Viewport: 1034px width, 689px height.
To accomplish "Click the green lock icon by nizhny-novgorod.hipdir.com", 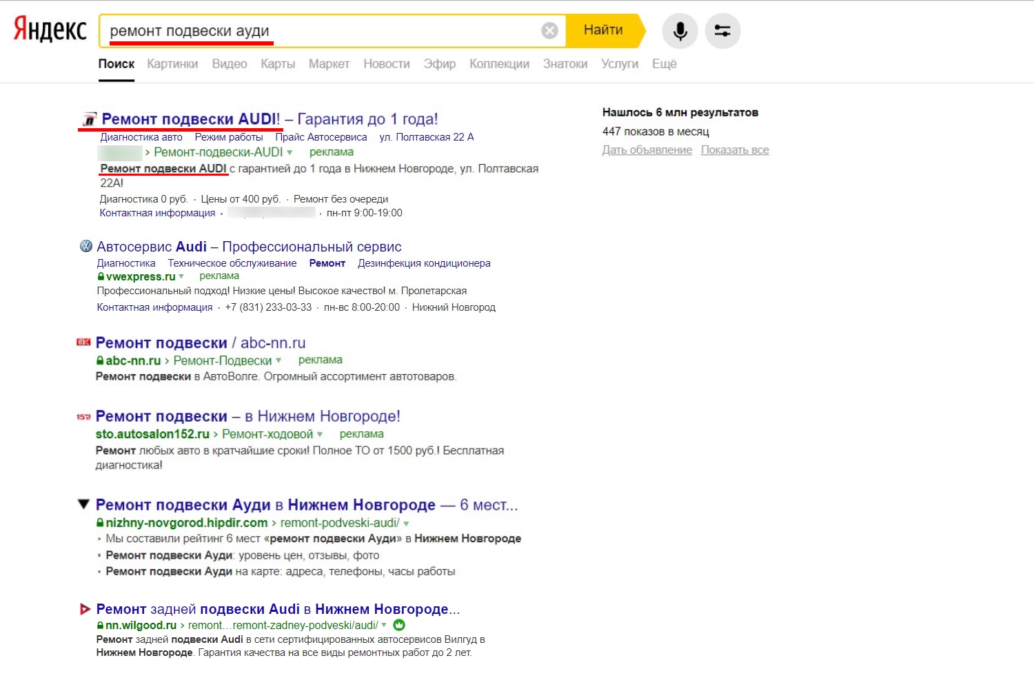I will coord(100,523).
